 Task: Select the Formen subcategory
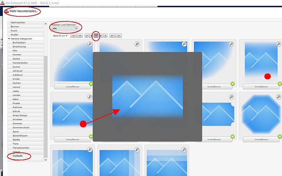coord(26,55)
